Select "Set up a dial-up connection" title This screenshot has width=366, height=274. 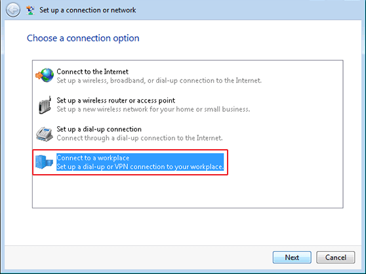click(x=99, y=129)
